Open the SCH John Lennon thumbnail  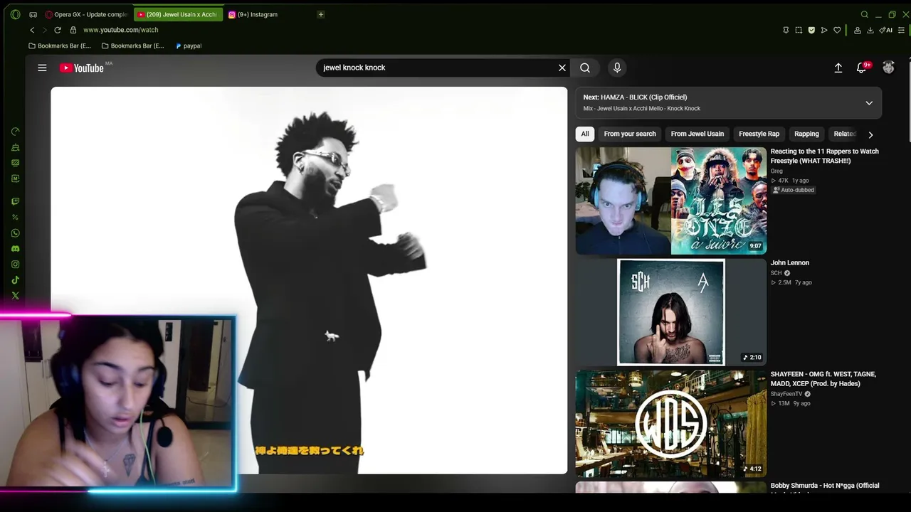(x=671, y=312)
